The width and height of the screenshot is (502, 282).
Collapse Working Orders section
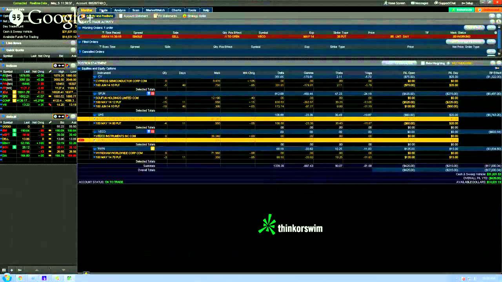click(x=80, y=28)
